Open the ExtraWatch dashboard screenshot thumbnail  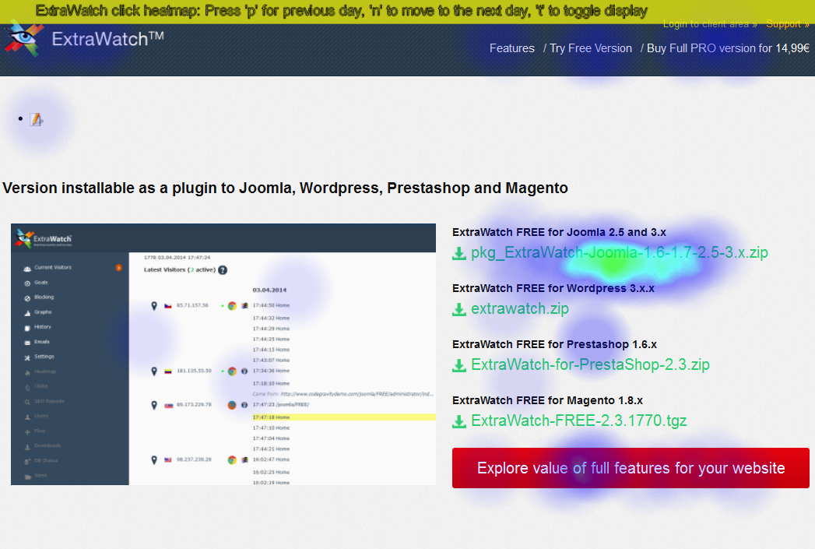point(223,354)
